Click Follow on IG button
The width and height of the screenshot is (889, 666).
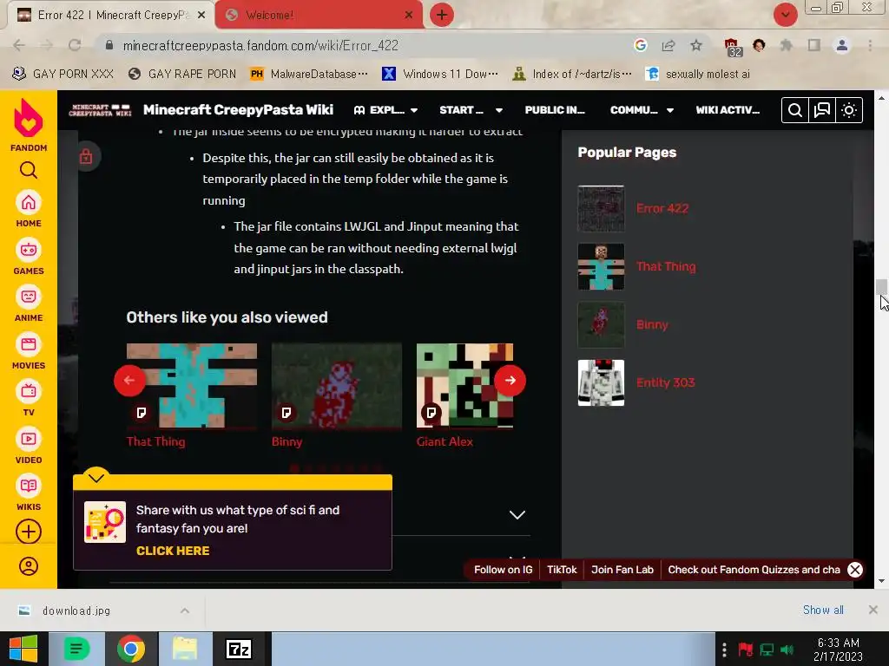[503, 570]
